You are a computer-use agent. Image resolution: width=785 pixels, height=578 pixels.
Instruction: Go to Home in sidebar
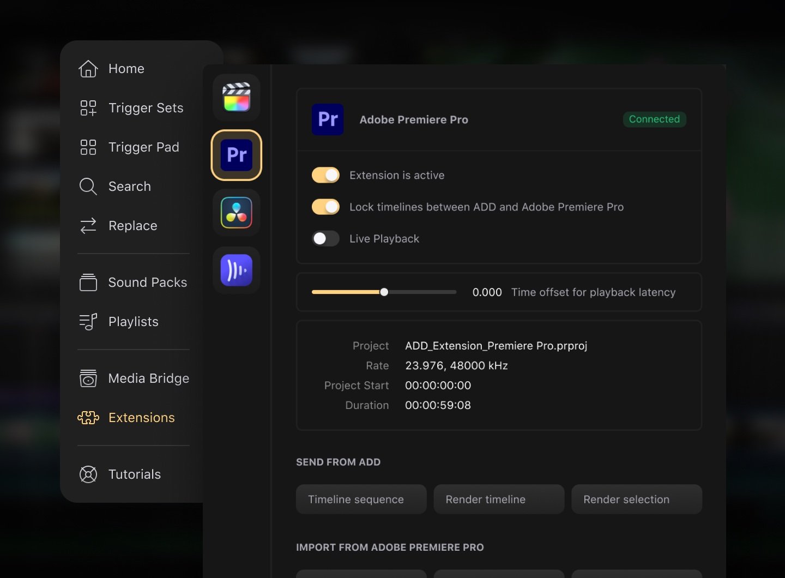126,69
